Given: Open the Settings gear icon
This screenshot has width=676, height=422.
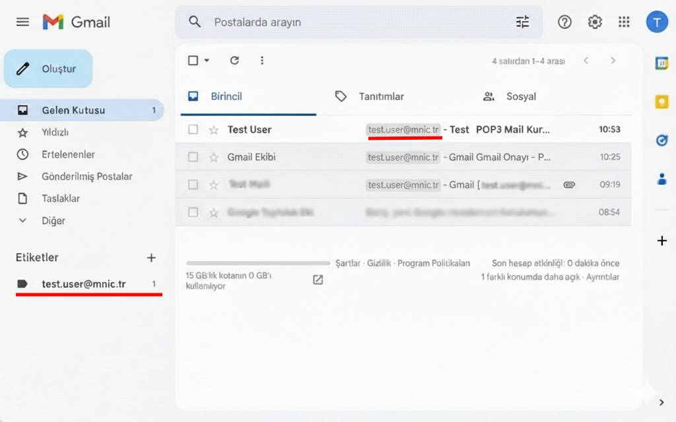Looking at the screenshot, I should click(595, 22).
